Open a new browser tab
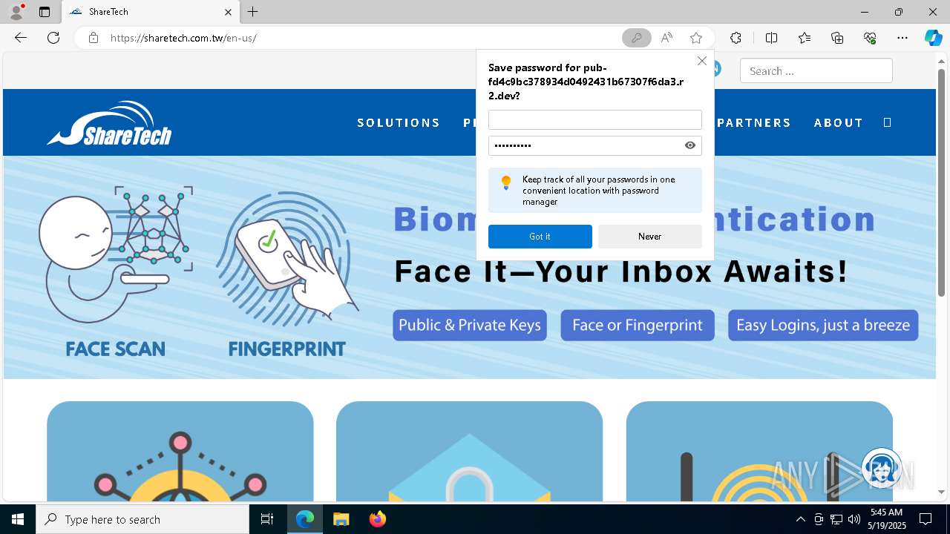950x534 pixels. [253, 12]
